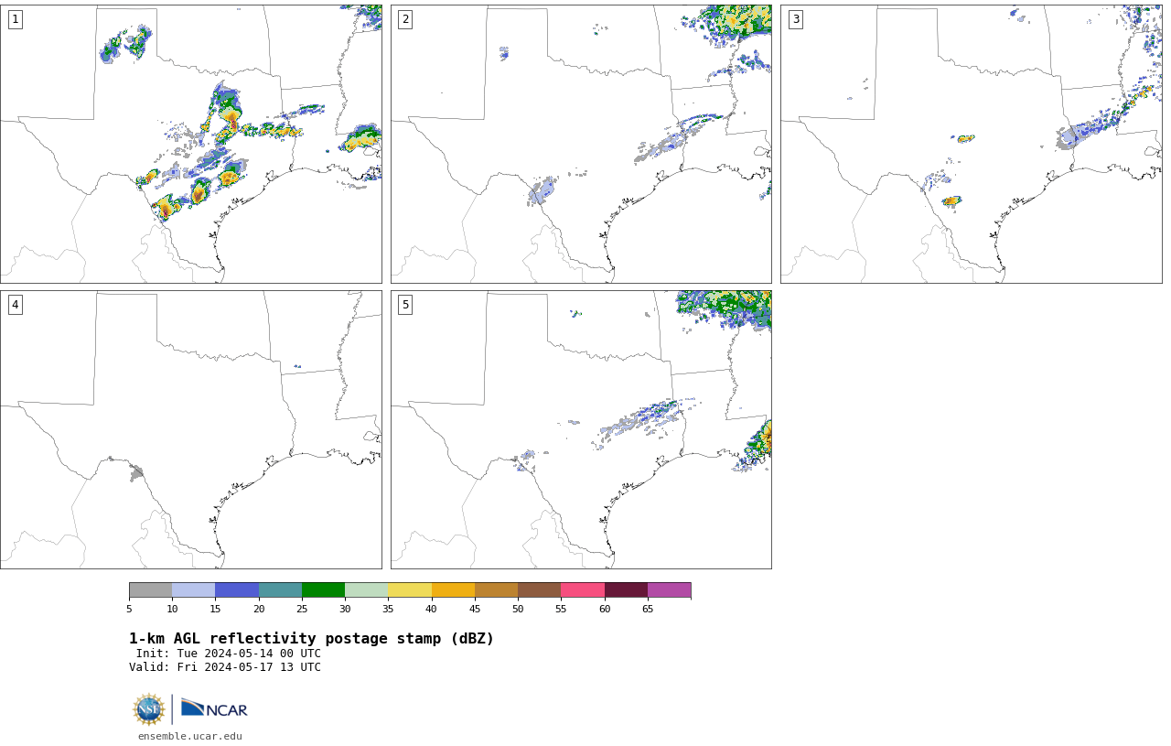Click the colorbar tick label 55

click(x=561, y=609)
